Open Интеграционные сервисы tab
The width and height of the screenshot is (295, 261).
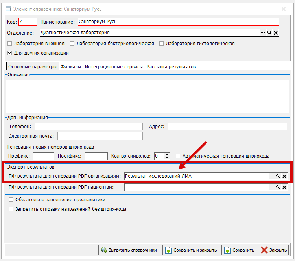pos(114,67)
